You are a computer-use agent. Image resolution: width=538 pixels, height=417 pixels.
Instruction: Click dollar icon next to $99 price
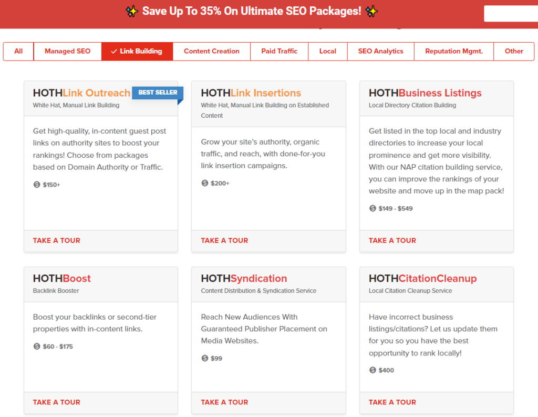[205, 358]
